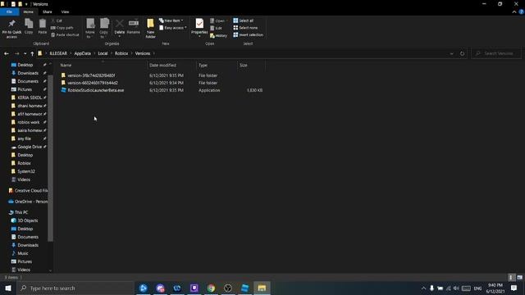Viewport: 525px width, 295px height.
Task: Pin to Quick access in ribbon
Action: pos(11,29)
